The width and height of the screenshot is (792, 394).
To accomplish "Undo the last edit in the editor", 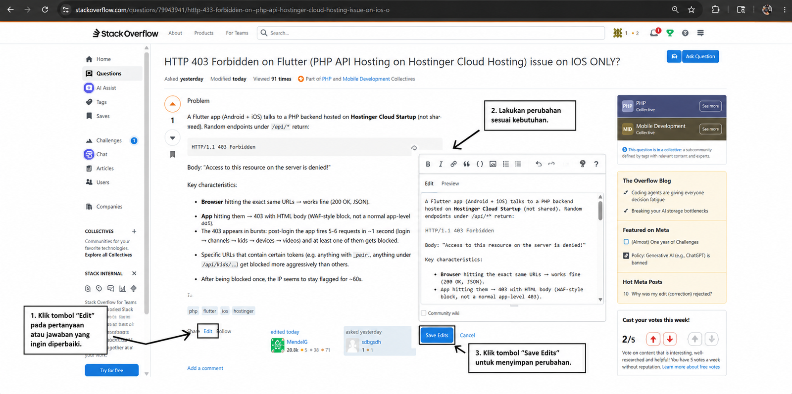I will point(539,164).
